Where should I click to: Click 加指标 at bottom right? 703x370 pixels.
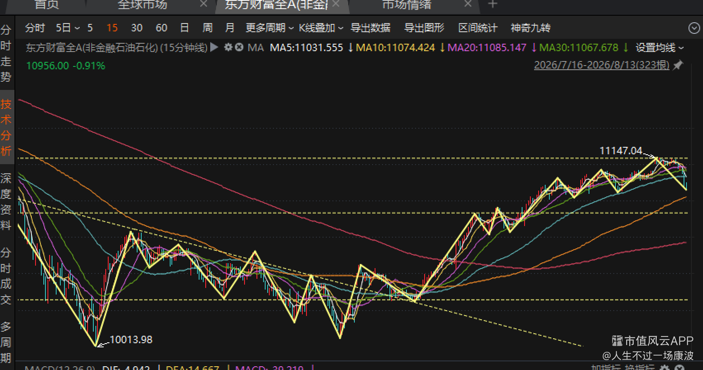pyautogui.click(x=606, y=368)
